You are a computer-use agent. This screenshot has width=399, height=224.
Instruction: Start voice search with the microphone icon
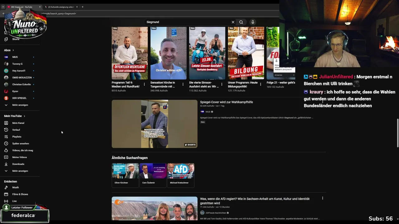[x=253, y=22]
